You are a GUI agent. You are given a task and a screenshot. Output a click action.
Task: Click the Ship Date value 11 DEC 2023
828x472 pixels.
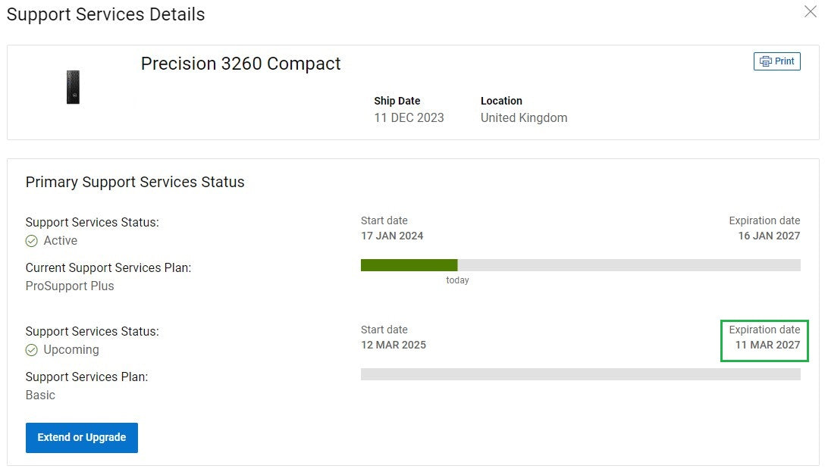point(409,117)
